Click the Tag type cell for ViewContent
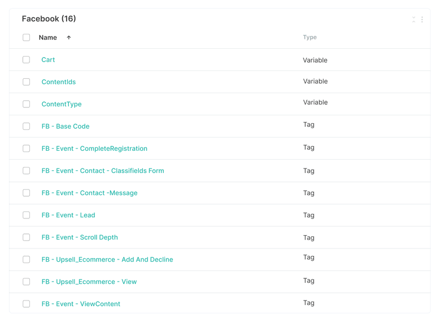This screenshot has width=444, height=321. coord(309,303)
